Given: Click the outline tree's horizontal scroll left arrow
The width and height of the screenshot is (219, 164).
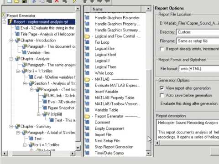Looking at the screenshot, I should coord(5,154).
